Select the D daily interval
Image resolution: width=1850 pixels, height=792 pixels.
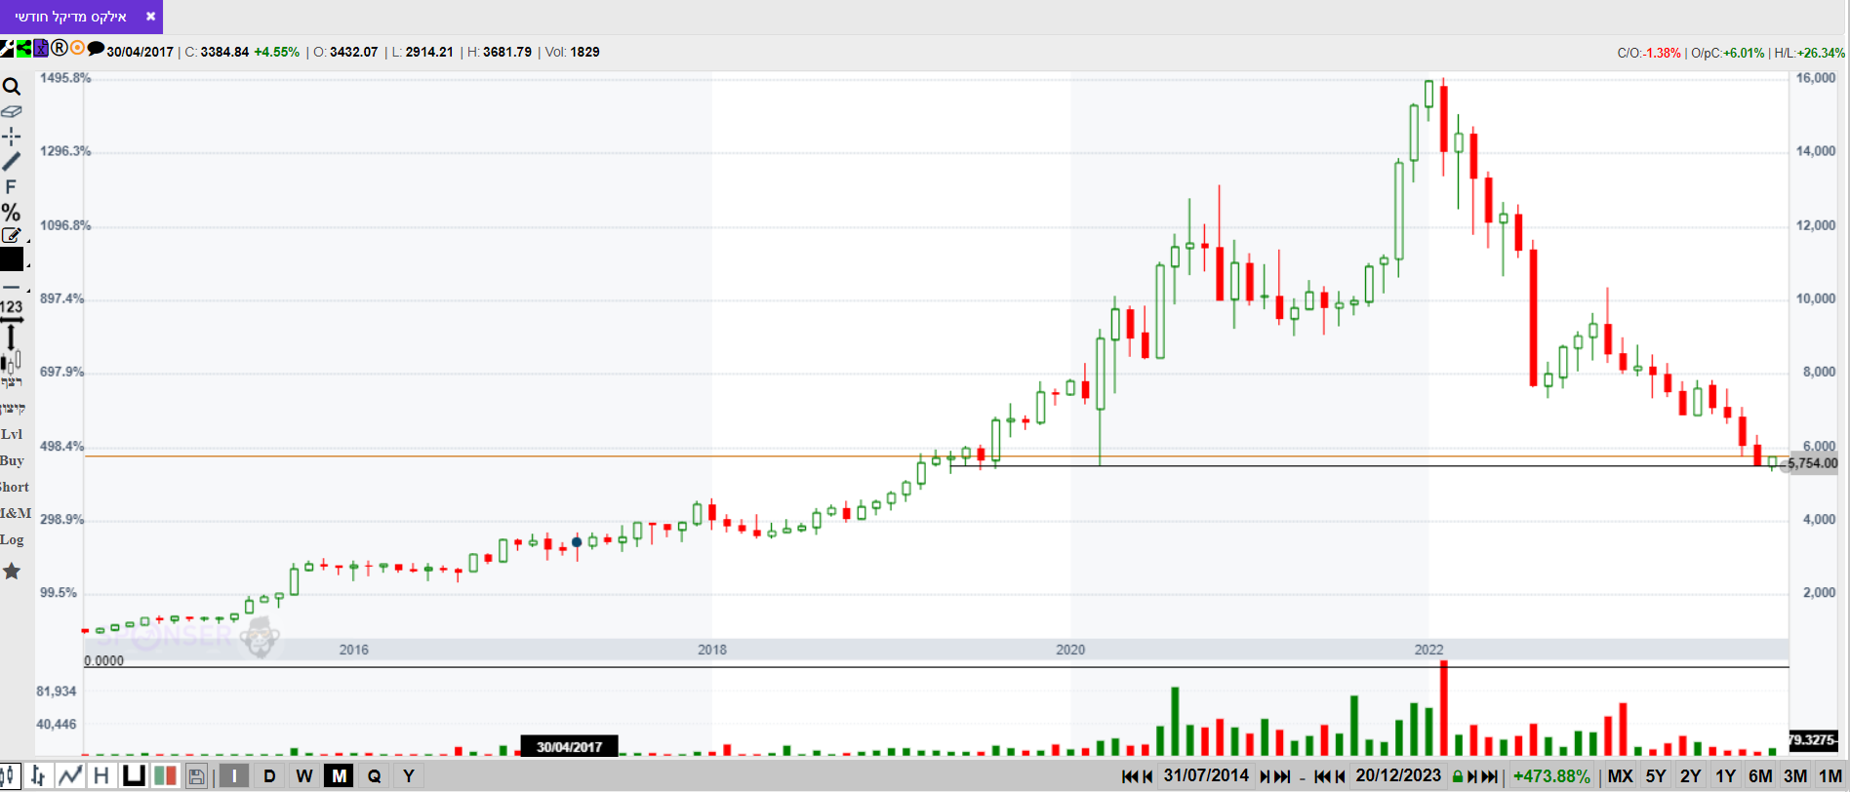tap(269, 776)
